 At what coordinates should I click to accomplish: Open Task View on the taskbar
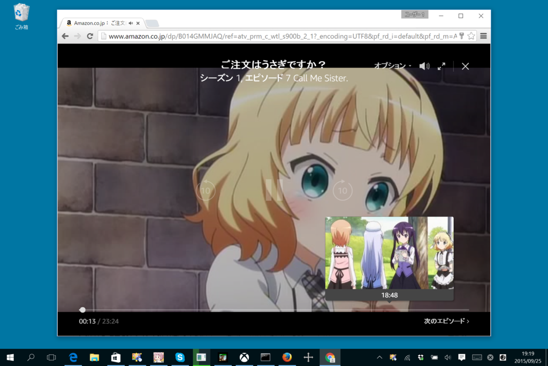(51, 357)
